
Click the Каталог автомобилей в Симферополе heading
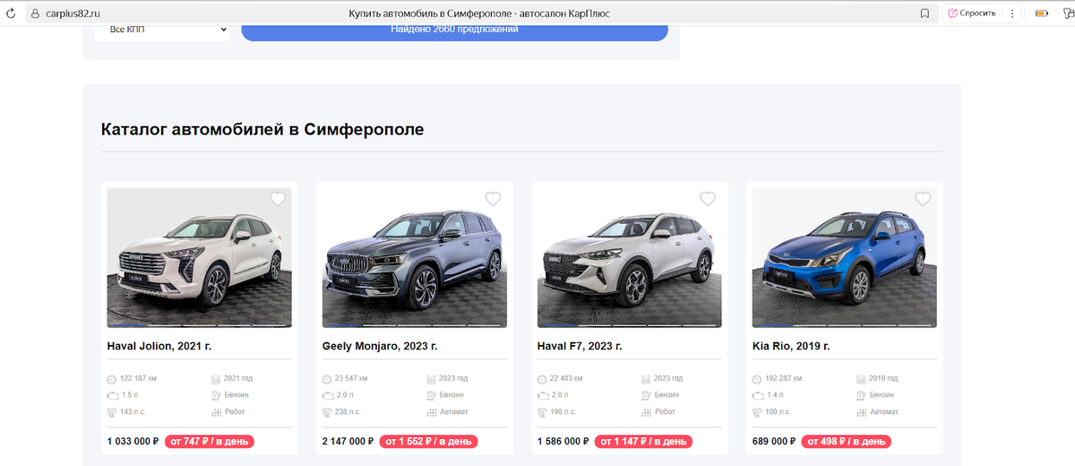(x=262, y=129)
